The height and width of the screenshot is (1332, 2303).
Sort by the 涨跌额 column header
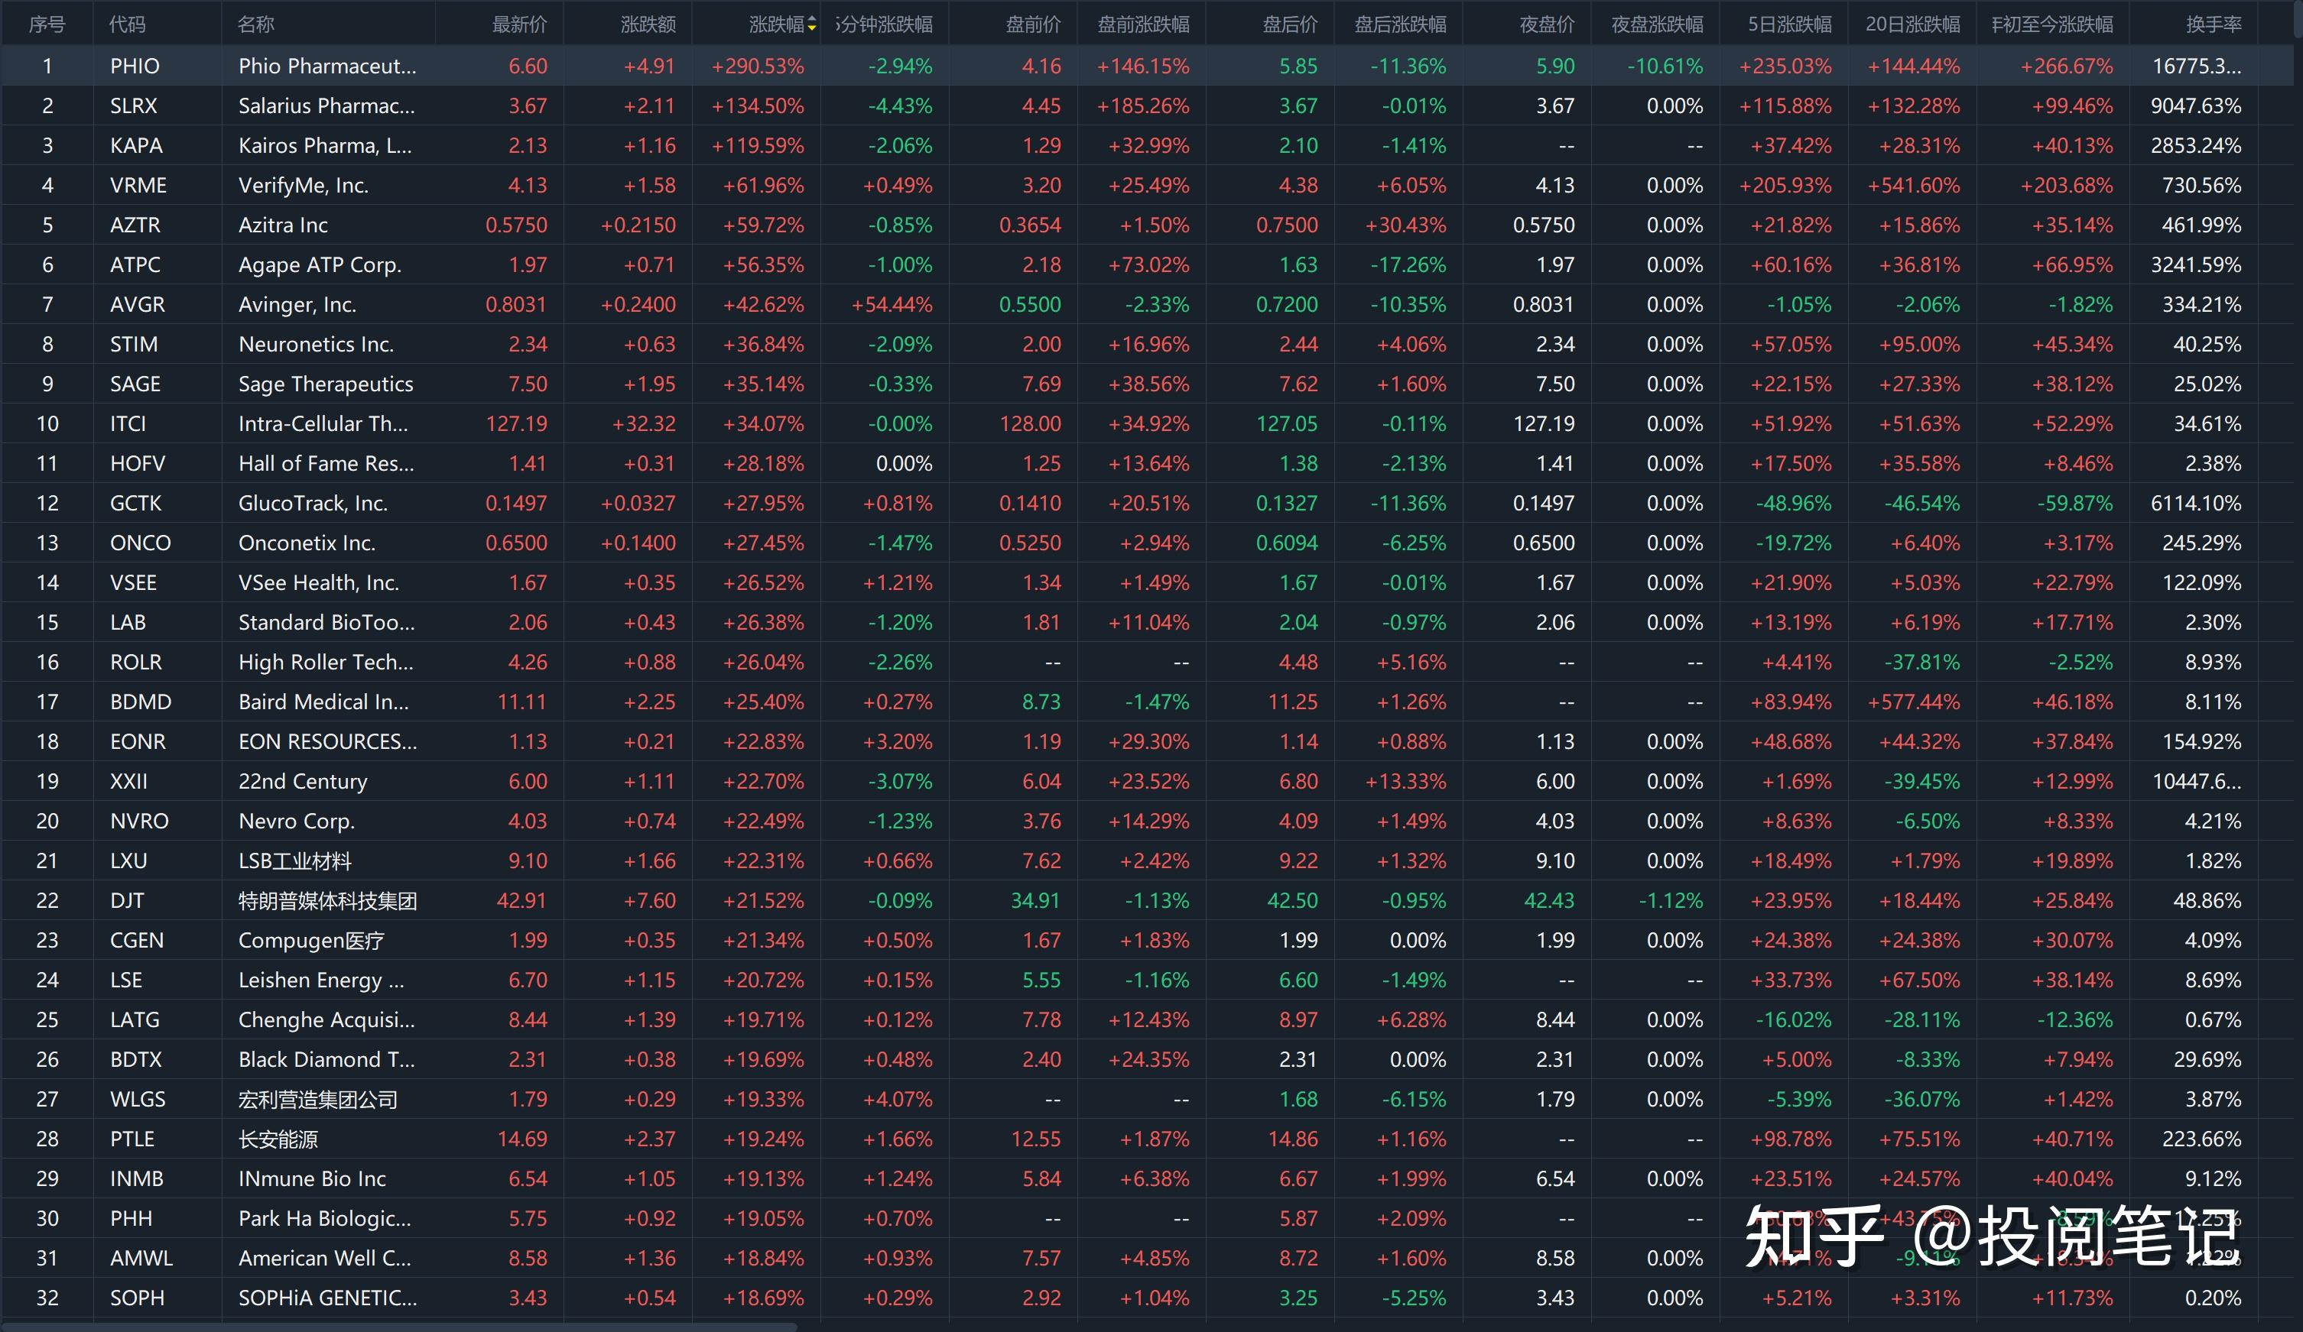[648, 24]
